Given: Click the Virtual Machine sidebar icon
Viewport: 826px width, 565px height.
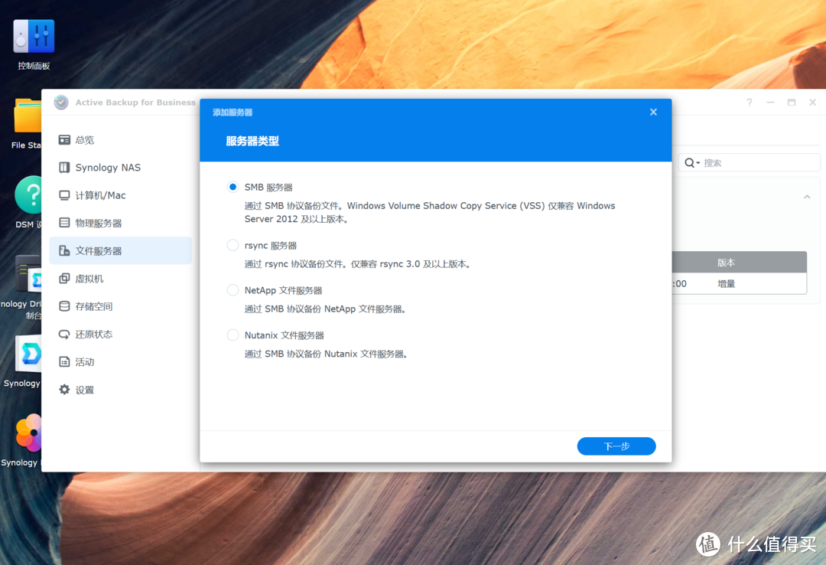Looking at the screenshot, I should [x=64, y=279].
